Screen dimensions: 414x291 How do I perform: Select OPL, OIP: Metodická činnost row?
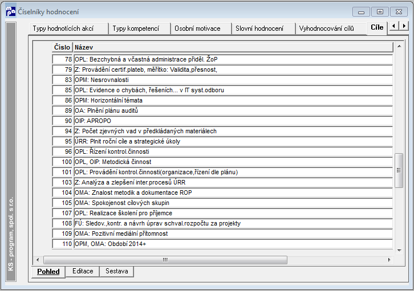[222, 162]
